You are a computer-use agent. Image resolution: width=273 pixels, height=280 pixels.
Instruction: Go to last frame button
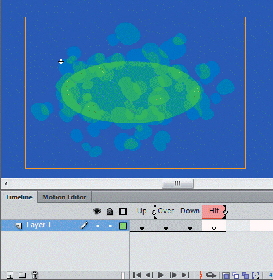185,275
